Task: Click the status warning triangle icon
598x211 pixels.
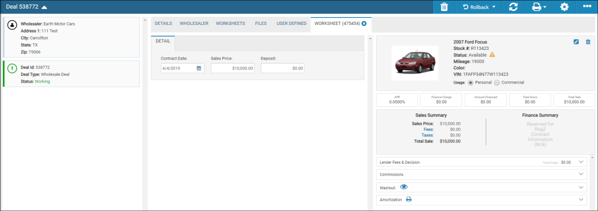Action: pyautogui.click(x=492, y=55)
